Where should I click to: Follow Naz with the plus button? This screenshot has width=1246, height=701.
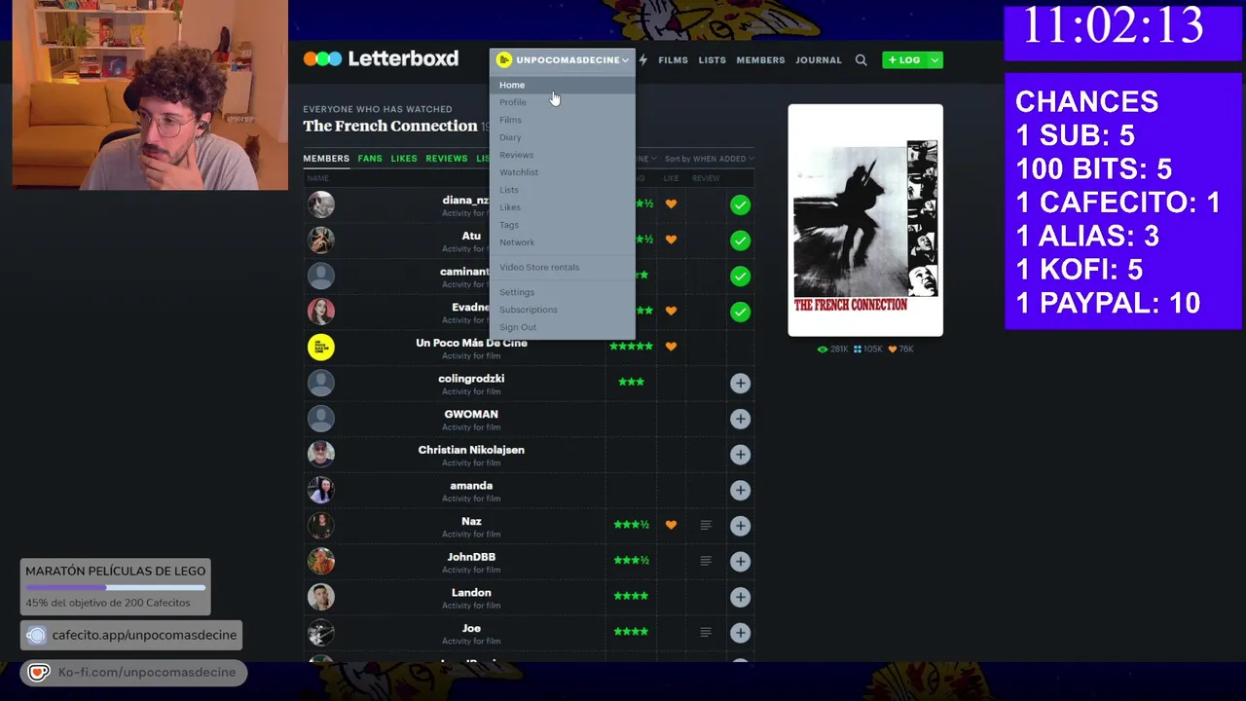pos(740,526)
